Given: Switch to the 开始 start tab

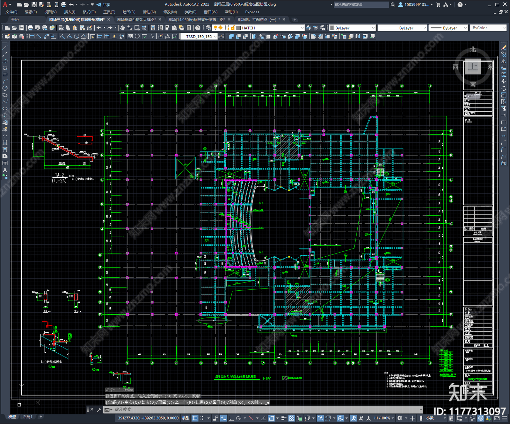Looking at the screenshot, I should pos(15,20).
